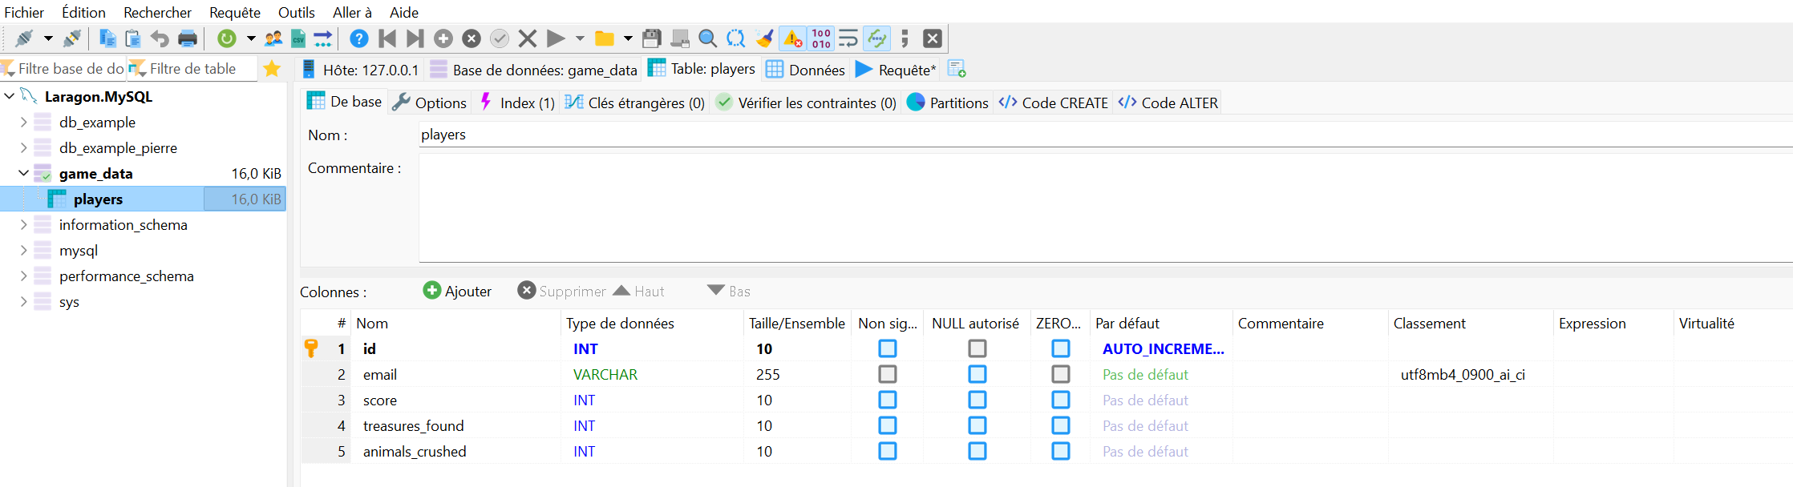Open the user manager icon
Screen dimensions: 1793x487
pos(273,38)
